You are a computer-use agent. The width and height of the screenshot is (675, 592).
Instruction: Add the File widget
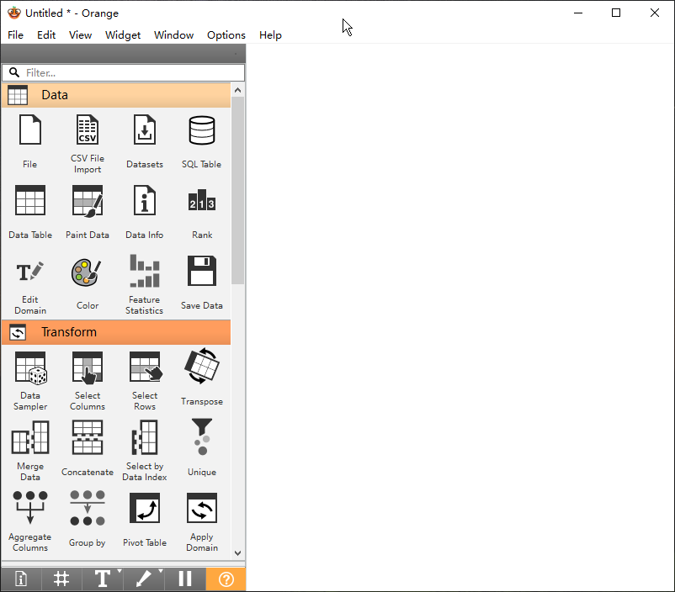pyautogui.click(x=30, y=141)
